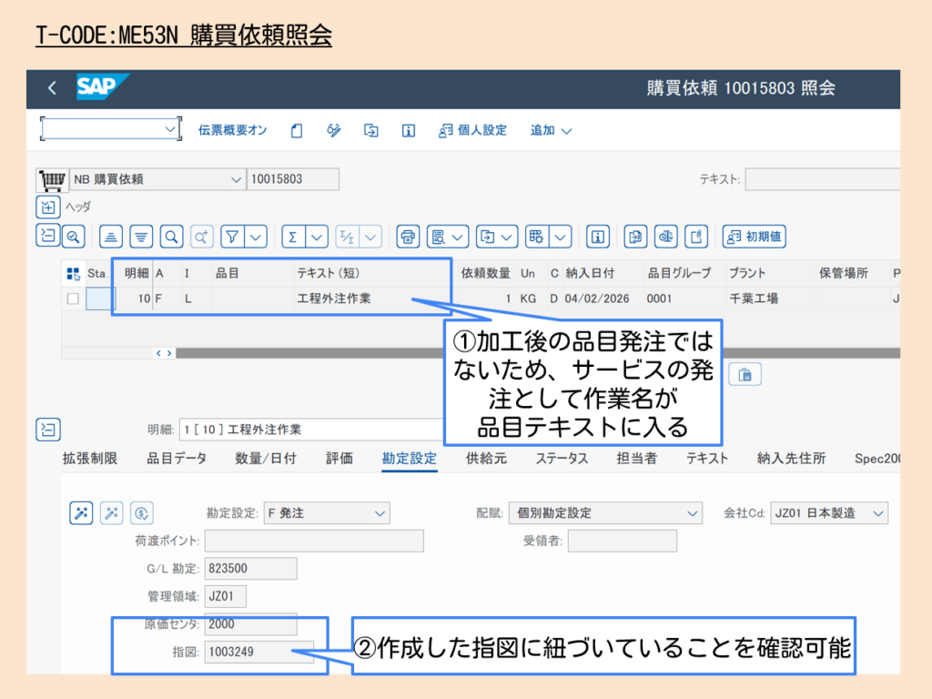Click the sort ascending icon
This screenshot has height=699, width=932.
pyautogui.click(x=111, y=237)
